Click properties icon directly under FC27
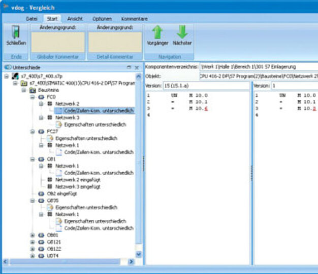The width and height of the screenshot is (318, 274). (50, 138)
